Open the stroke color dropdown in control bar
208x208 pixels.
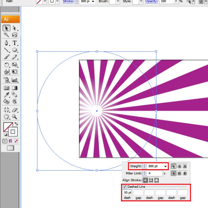(x=57, y=2)
